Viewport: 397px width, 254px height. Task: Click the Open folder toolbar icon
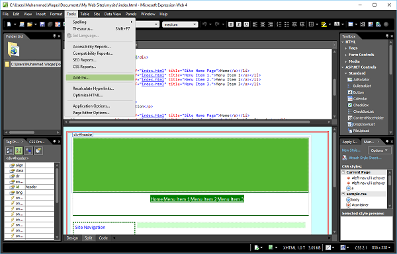[x=30, y=24]
